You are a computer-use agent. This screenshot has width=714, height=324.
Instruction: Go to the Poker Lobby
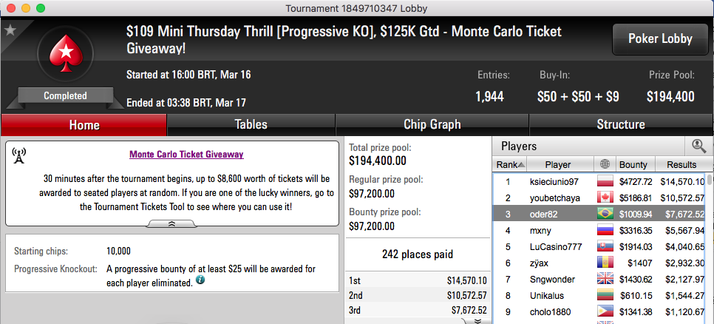pyautogui.click(x=660, y=39)
